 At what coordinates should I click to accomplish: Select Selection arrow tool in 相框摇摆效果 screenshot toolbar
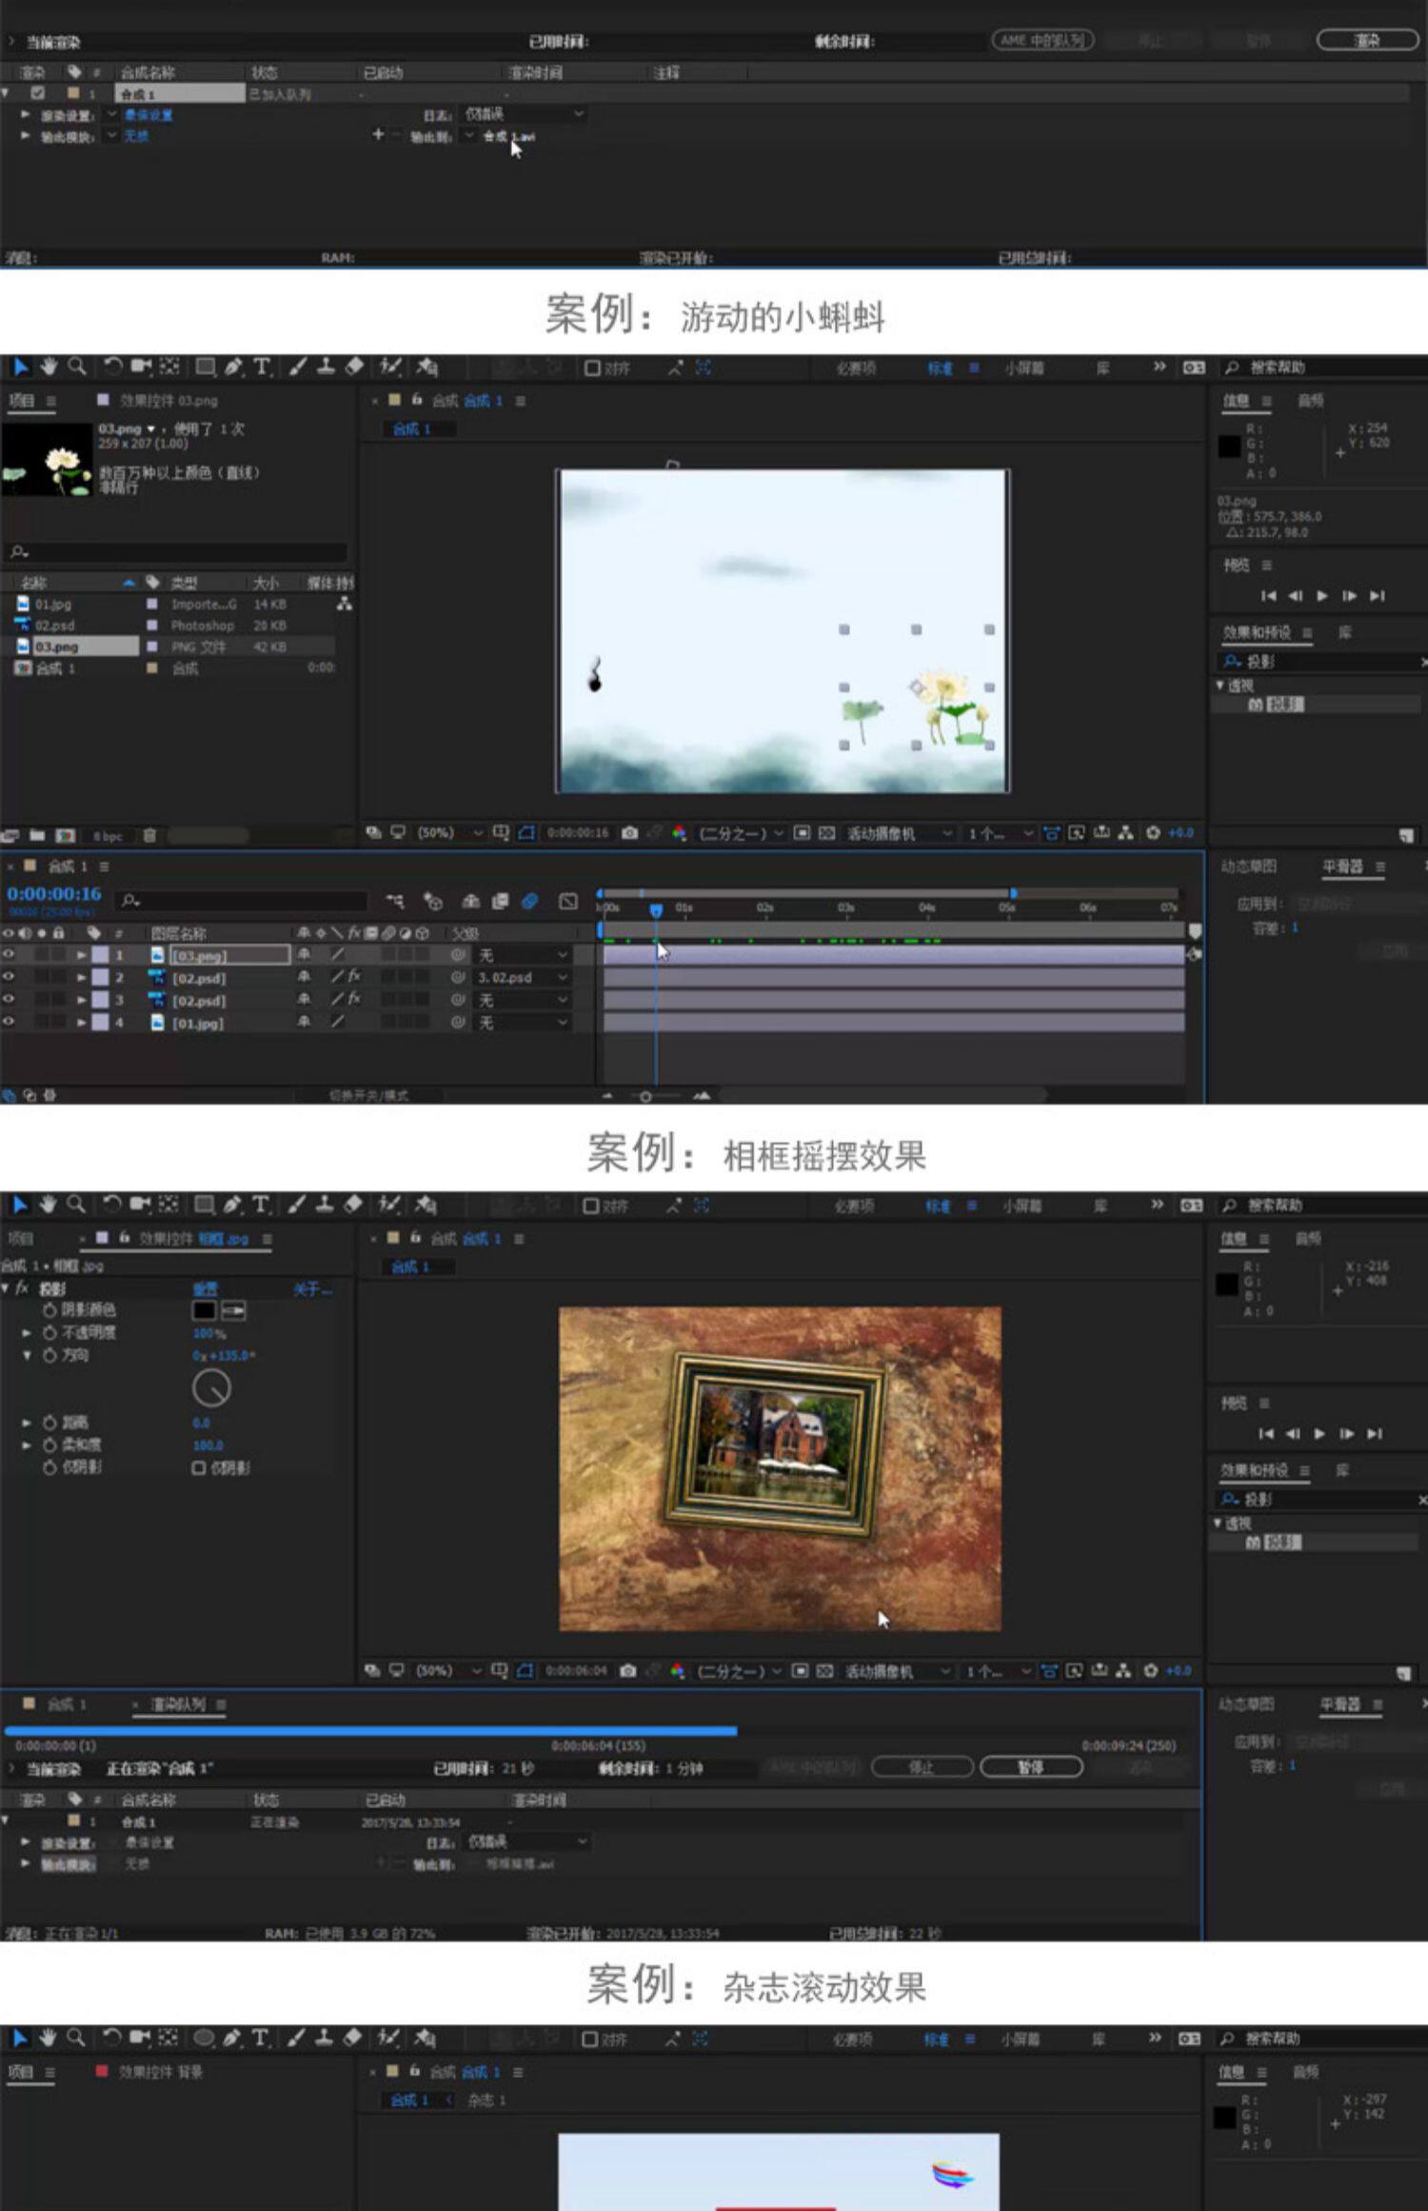[x=19, y=1205]
